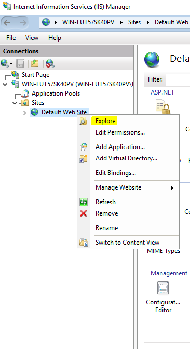The height and width of the screenshot is (349, 190).
Task: Collapse the Sites tree node
Action: pos(15,103)
